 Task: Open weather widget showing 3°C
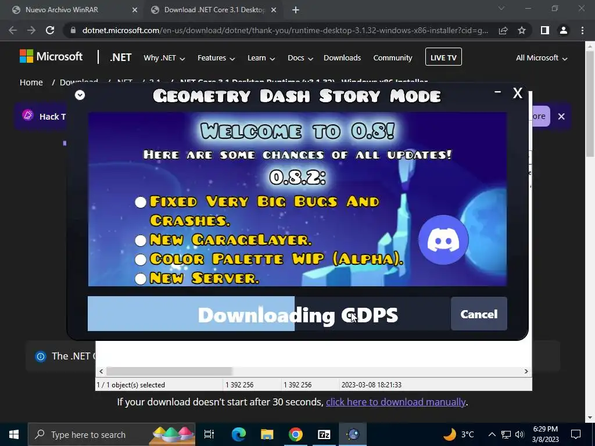(x=459, y=434)
